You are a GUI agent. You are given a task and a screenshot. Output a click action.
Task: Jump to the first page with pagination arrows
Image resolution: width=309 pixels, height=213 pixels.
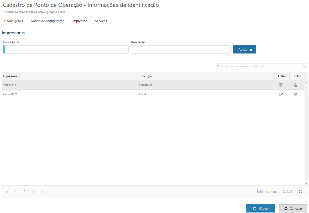[x=7, y=191]
